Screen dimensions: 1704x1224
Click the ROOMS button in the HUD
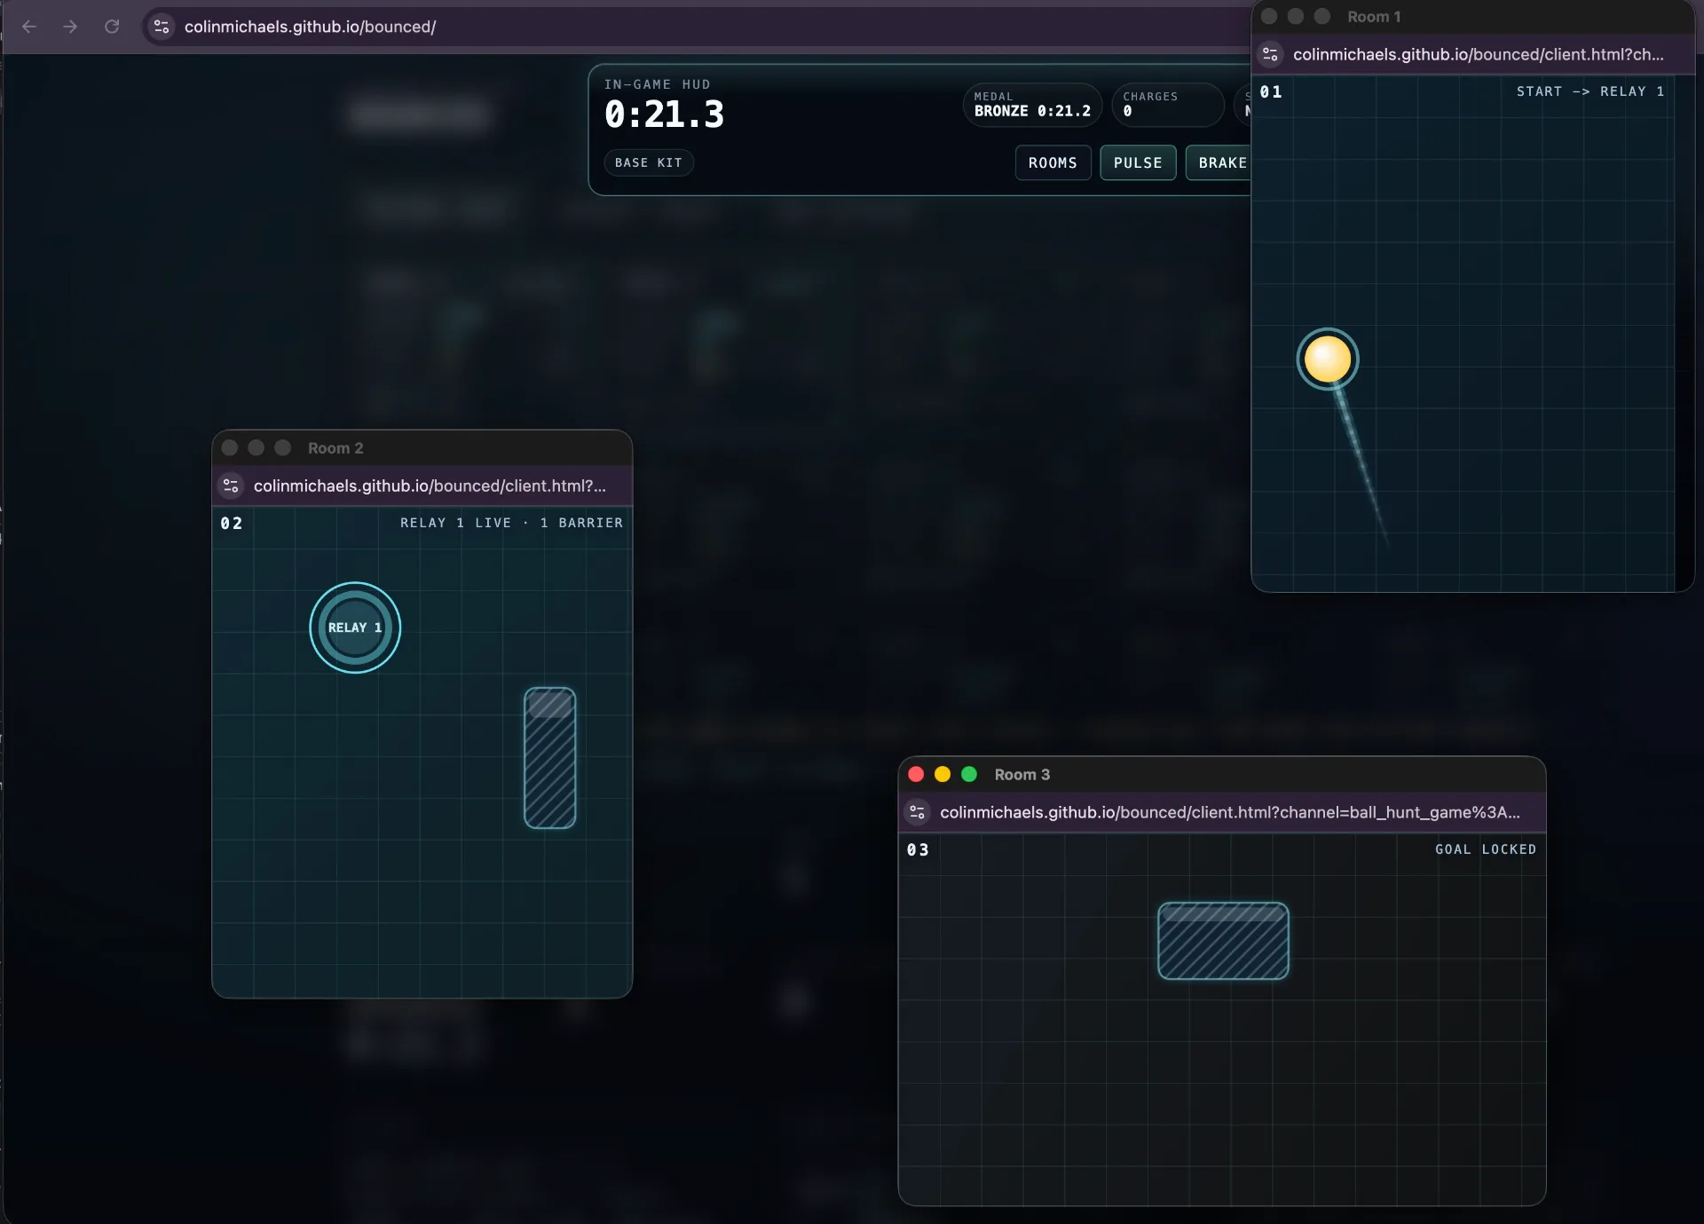(1053, 162)
